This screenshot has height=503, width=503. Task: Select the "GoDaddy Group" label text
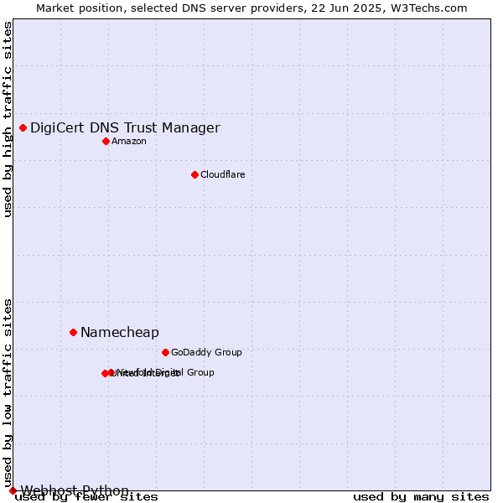tap(206, 352)
